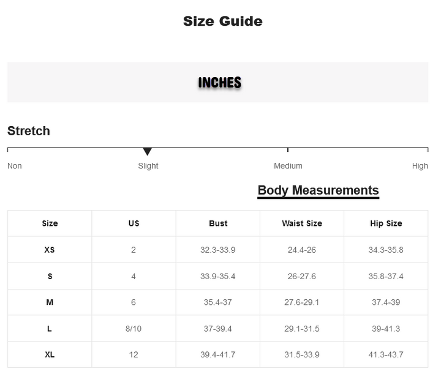Select the M size row label
This screenshot has height=385, width=441.
[x=50, y=302]
